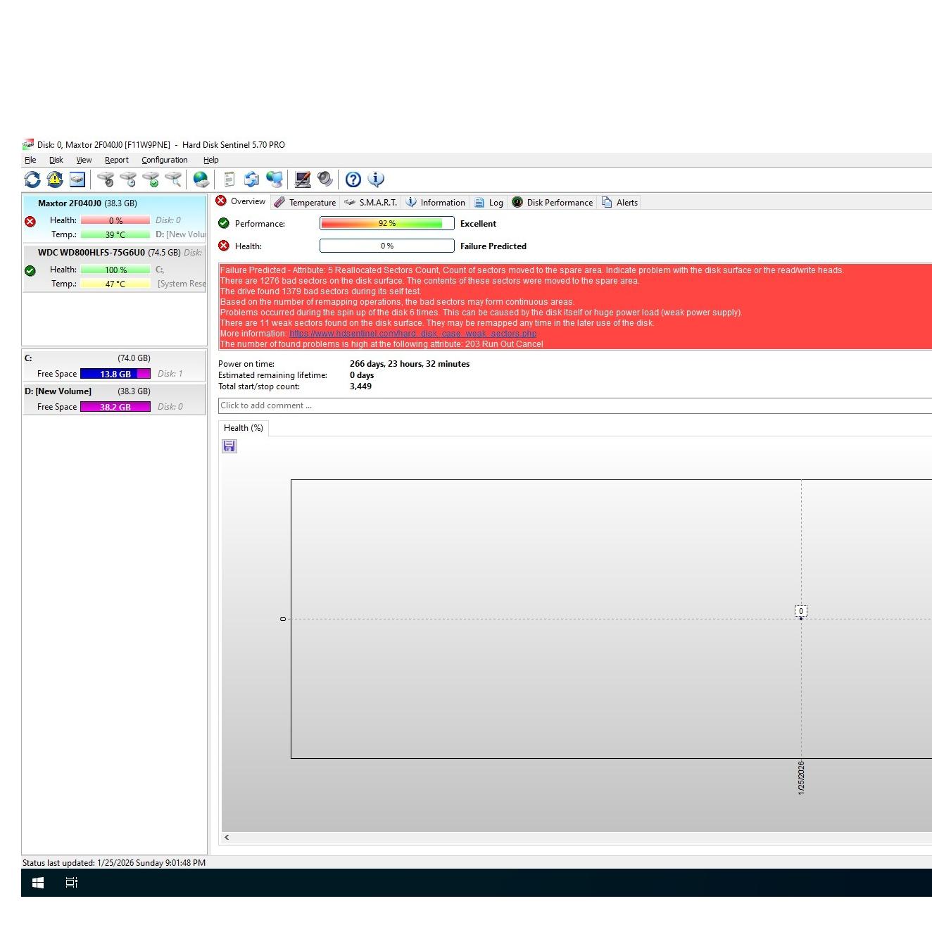Click the comment input field

574,405
